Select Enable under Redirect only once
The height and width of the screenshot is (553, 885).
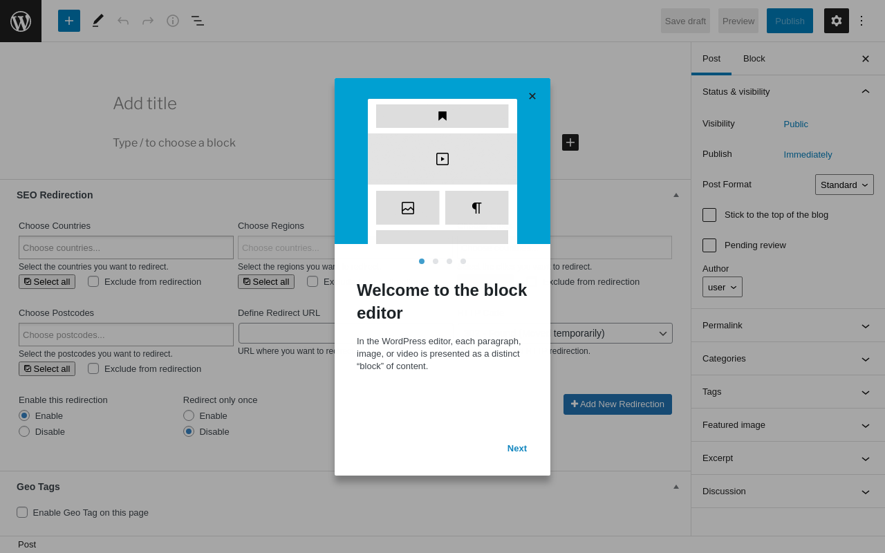189,415
